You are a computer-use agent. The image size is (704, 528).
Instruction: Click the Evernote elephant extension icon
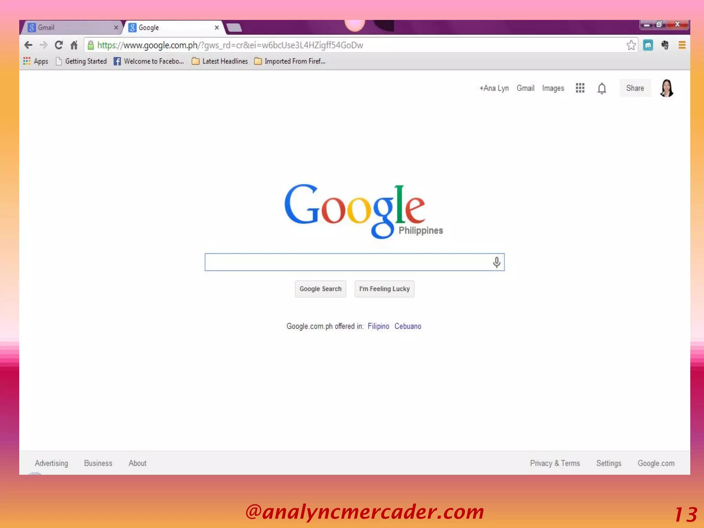coord(665,45)
